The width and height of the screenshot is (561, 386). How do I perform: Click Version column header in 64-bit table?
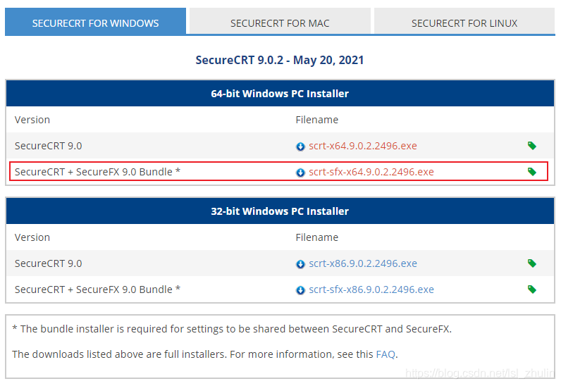(x=32, y=120)
